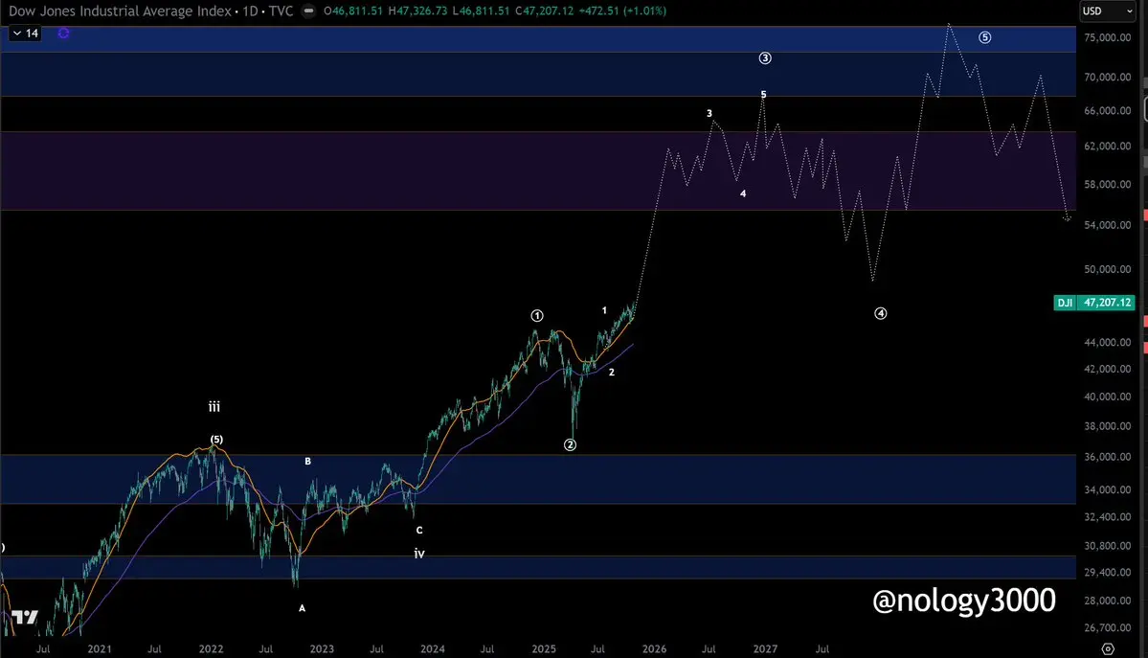Click the TradingView logo
Image resolution: width=1148 pixels, height=658 pixels.
click(25, 617)
